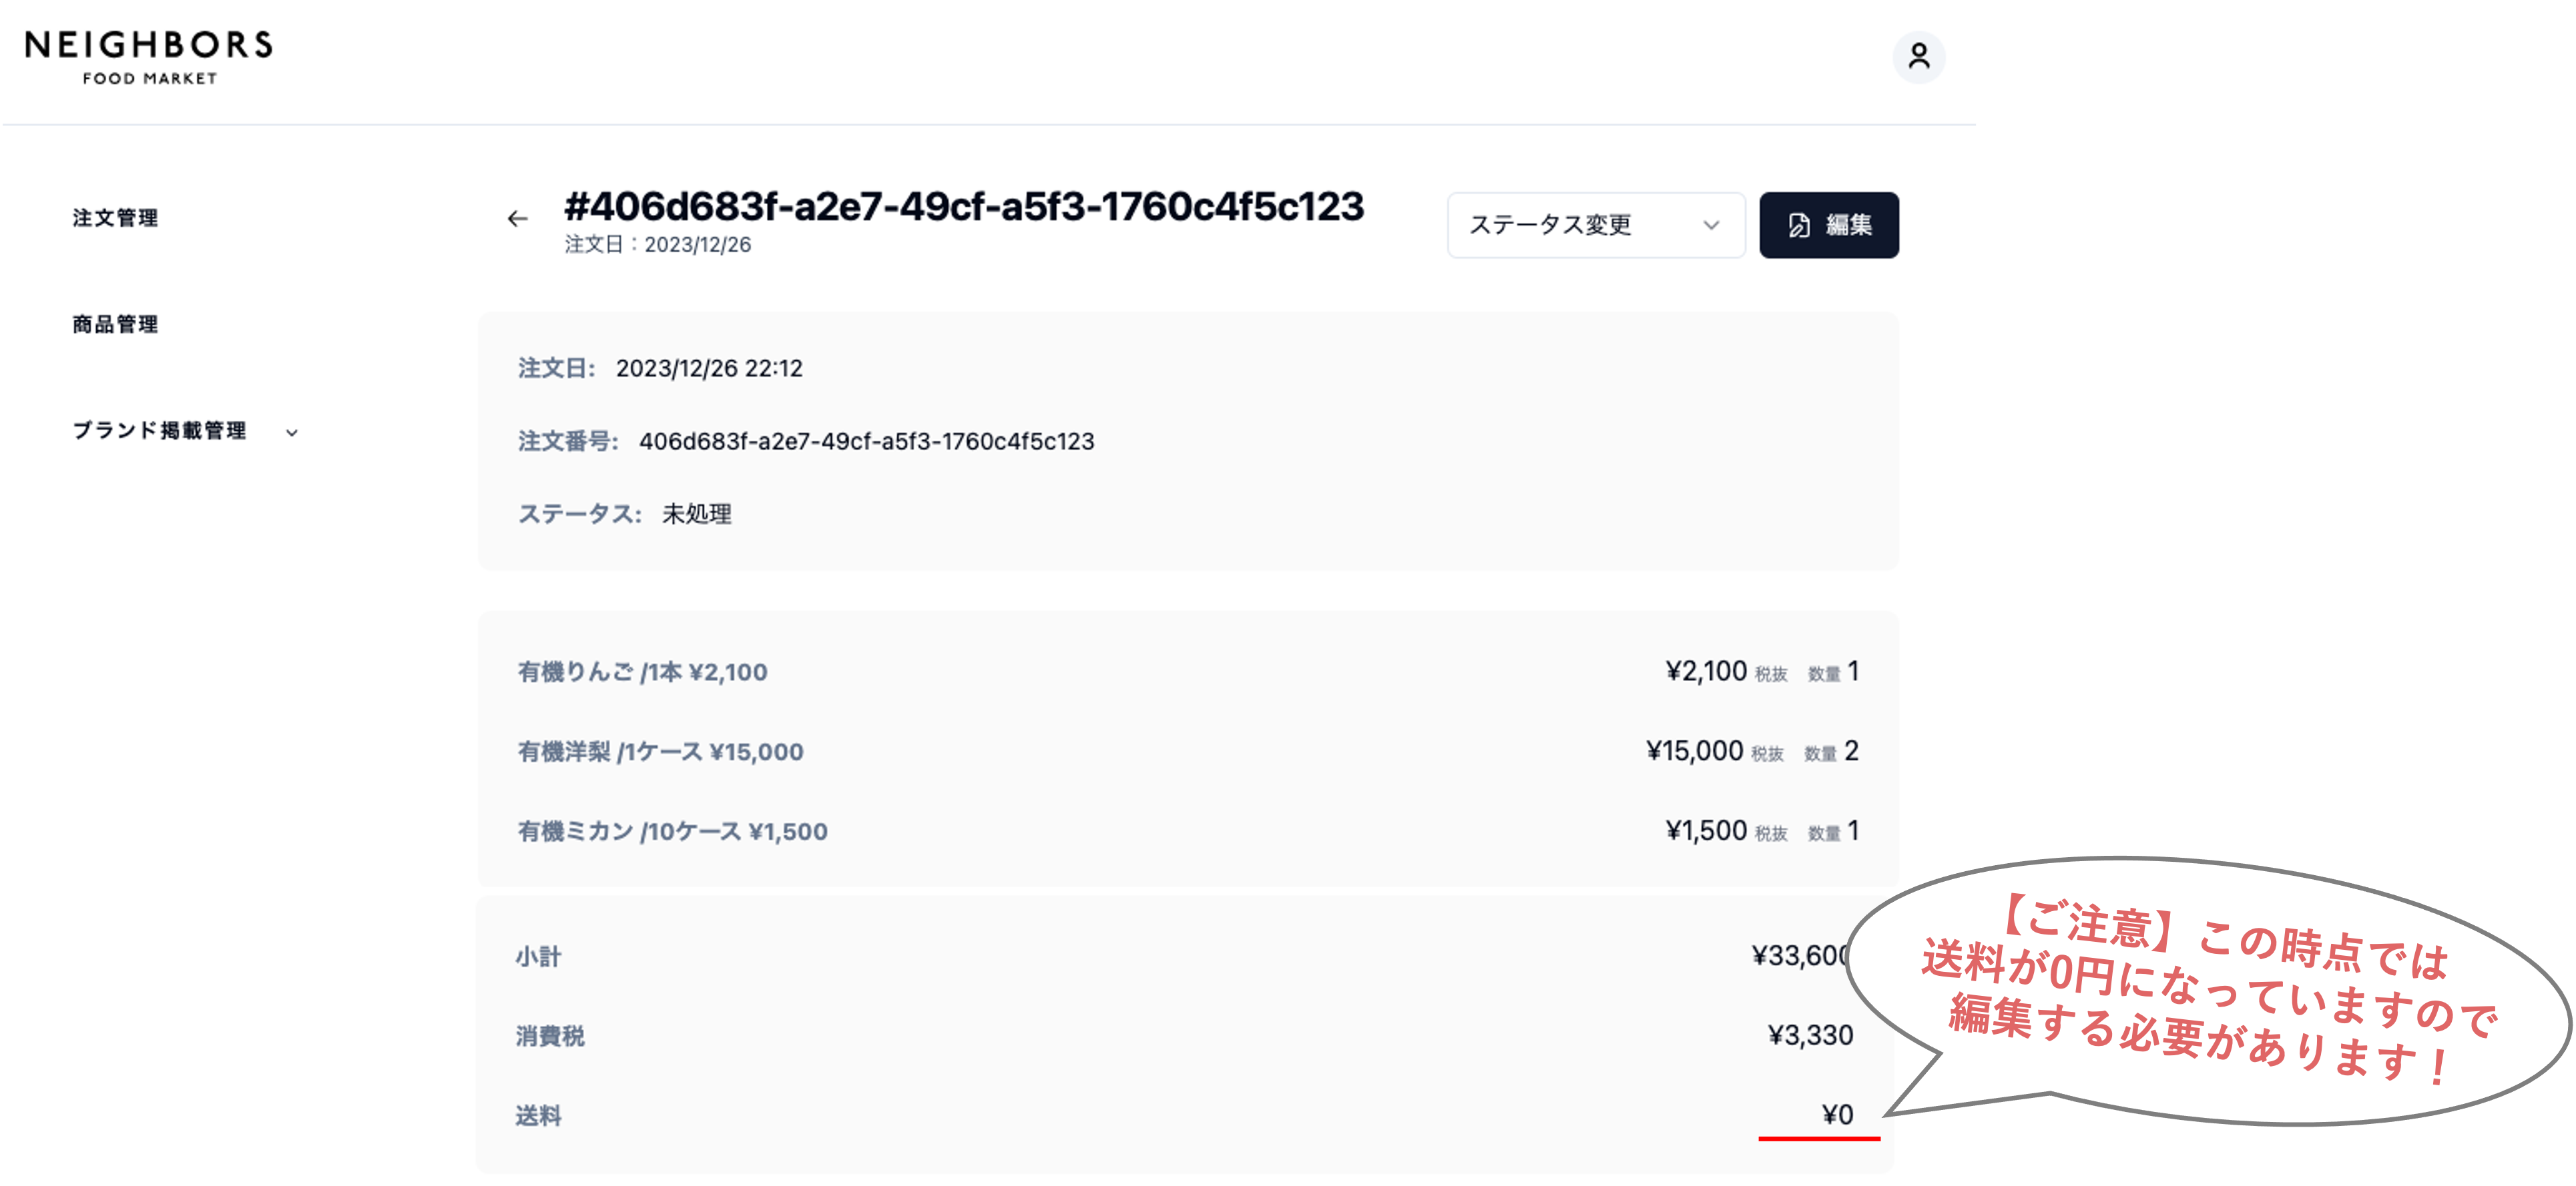Click the order date value 2023/12/26 22:12
The height and width of the screenshot is (1186, 2576).
[x=709, y=369]
